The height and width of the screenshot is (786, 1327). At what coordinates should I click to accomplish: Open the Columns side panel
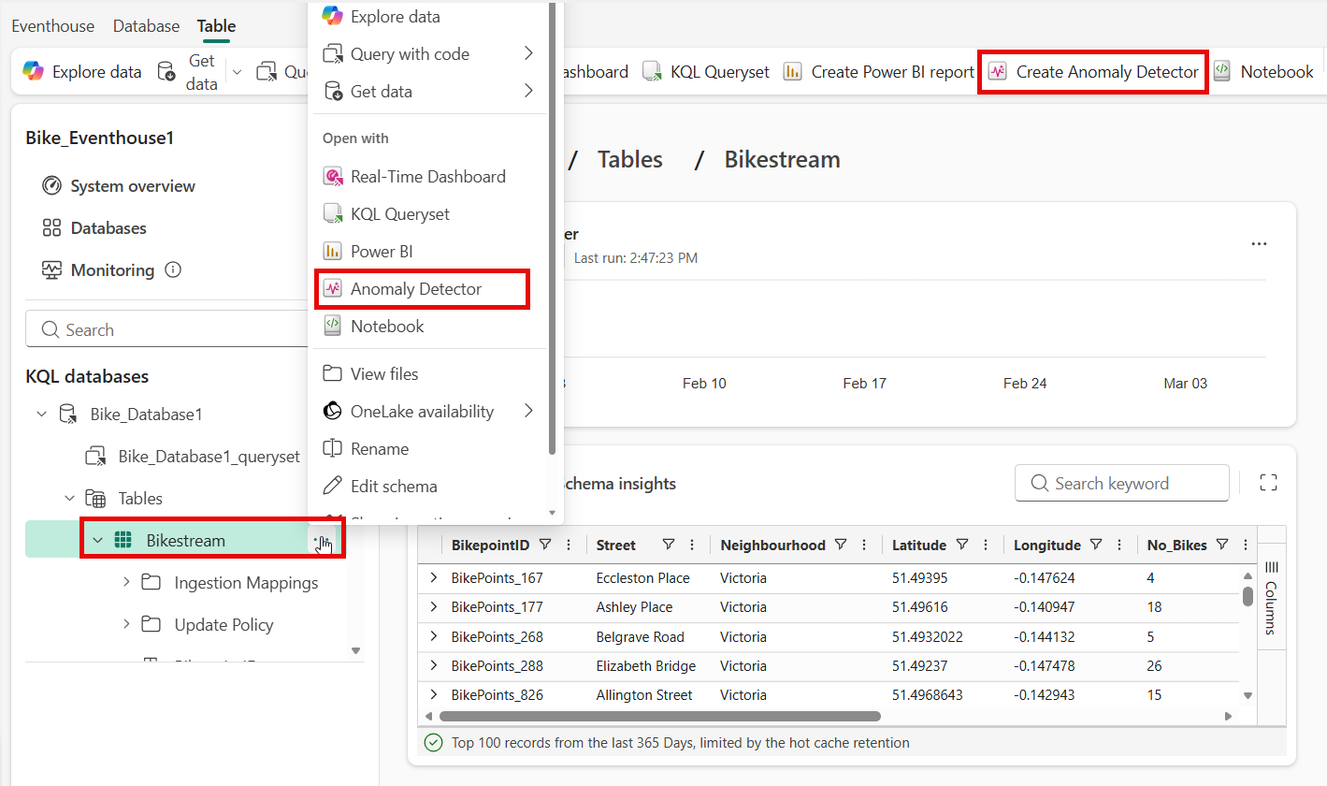[1271, 597]
